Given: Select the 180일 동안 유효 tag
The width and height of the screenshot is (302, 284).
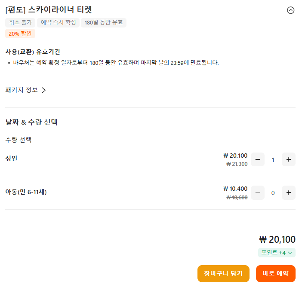Looking at the screenshot, I should click(x=104, y=23).
